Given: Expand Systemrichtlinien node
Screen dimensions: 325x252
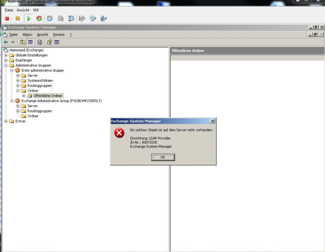Looking at the screenshot, I should [18, 80].
